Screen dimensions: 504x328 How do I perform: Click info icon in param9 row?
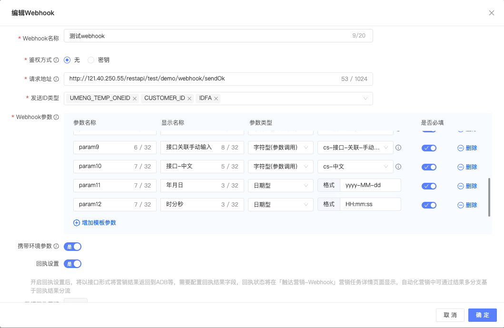pos(398,148)
